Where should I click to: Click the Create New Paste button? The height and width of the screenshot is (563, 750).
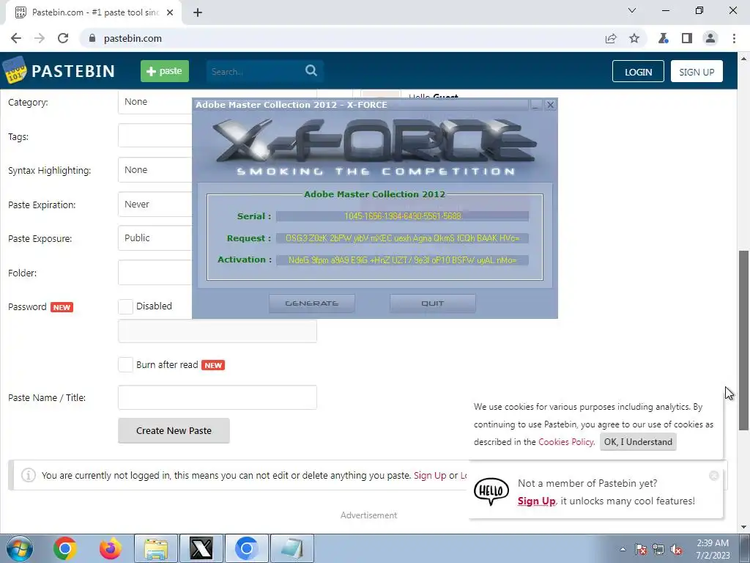tap(174, 430)
